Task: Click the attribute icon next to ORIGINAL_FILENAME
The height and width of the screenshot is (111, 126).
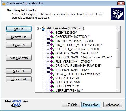Action: click(x=52, y=66)
